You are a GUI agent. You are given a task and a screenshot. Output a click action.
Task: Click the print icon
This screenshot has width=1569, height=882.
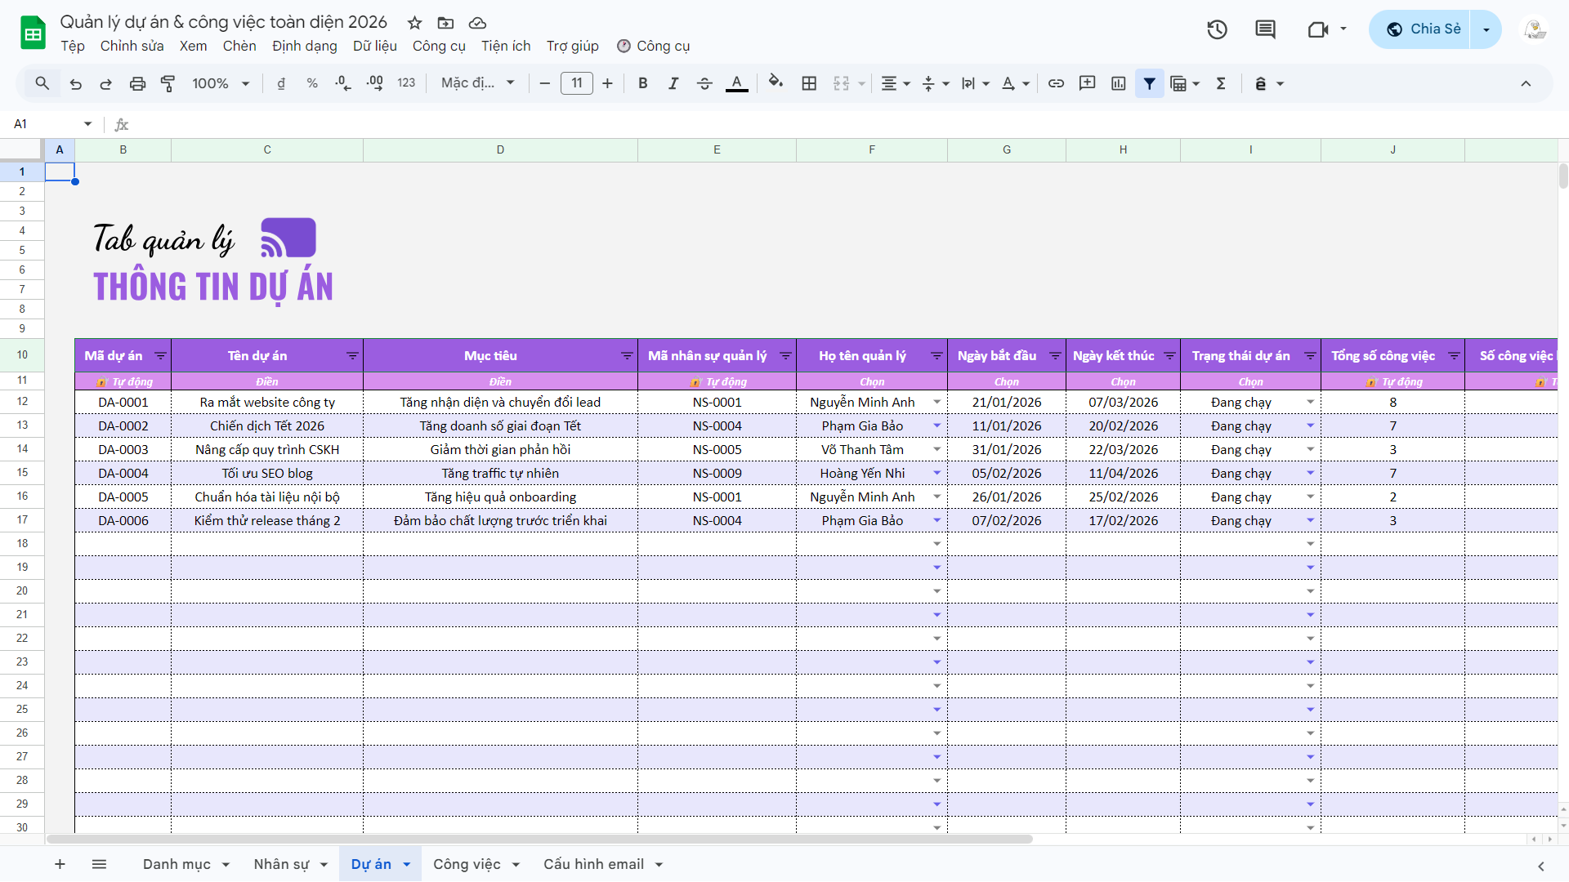click(x=137, y=83)
